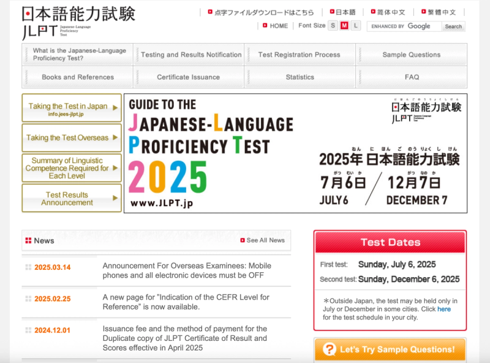Click the Sunday, July 6, 2025 date text
The width and height of the screenshot is (490, 363).
click(397, 265)
